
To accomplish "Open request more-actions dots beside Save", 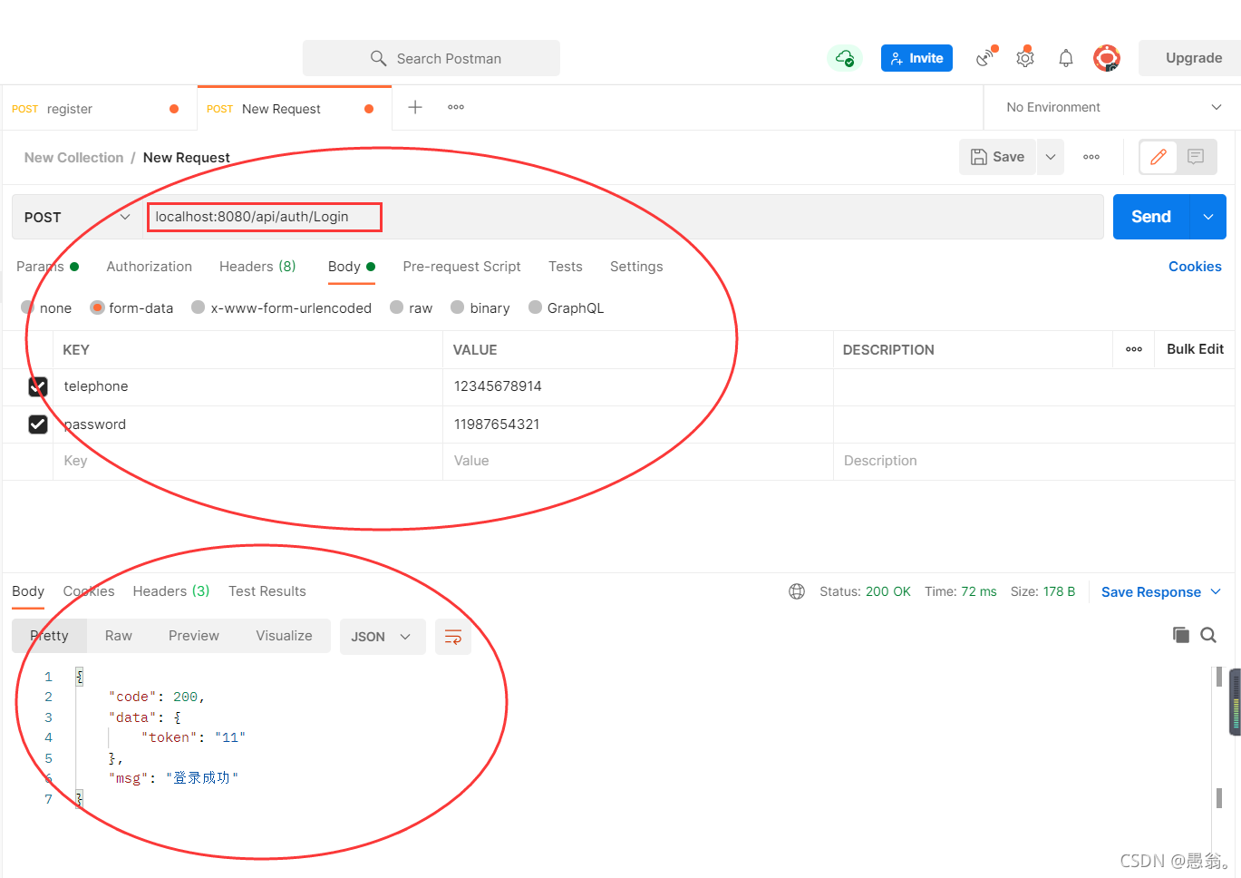I will 1091,157.
